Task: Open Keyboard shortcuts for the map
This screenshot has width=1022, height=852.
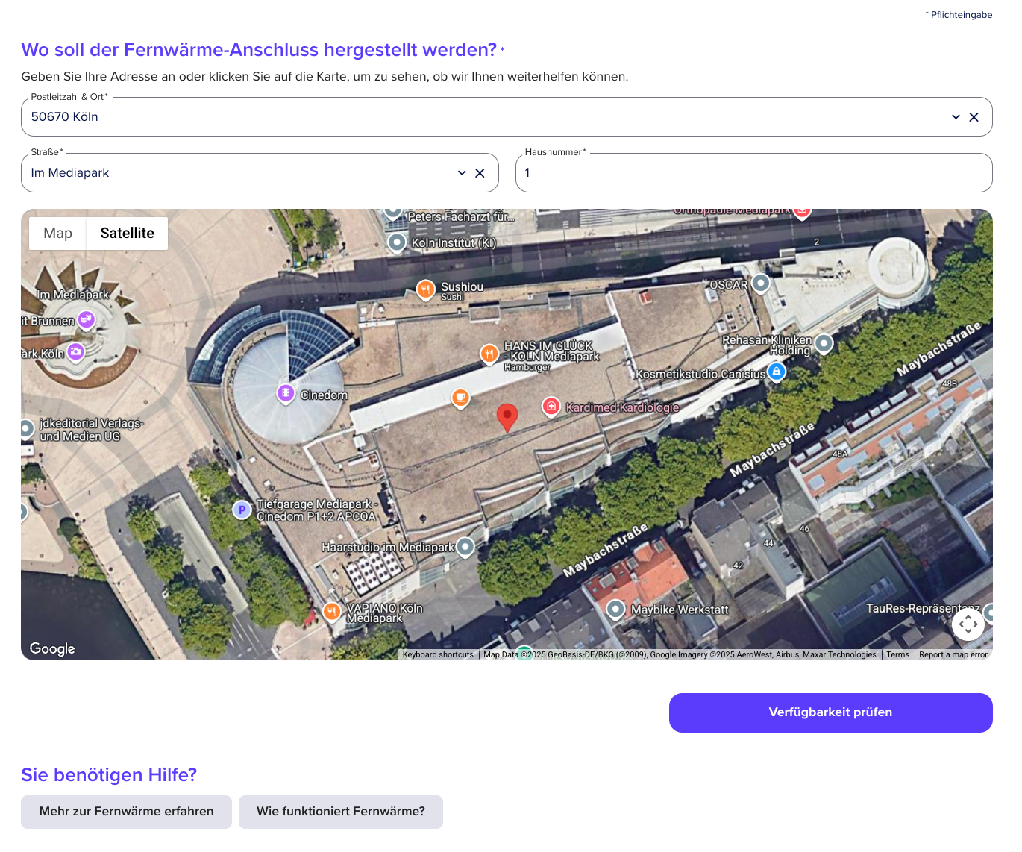Action: [438, 655]
